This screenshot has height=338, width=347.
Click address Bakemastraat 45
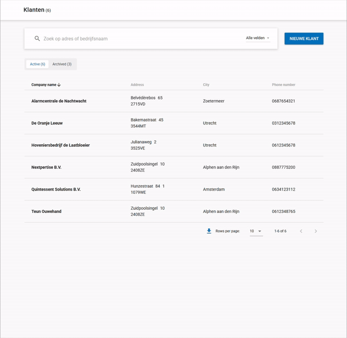click(x=147, y=120)
